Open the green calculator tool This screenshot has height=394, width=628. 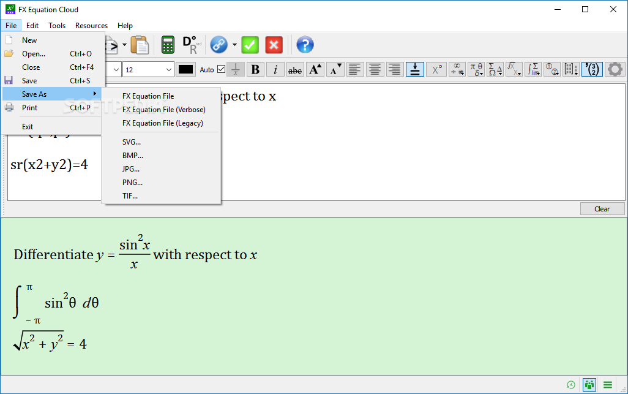[x=168, y=45]
